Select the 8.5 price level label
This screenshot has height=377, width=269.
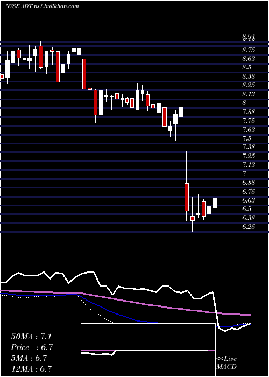click(246, 67)
